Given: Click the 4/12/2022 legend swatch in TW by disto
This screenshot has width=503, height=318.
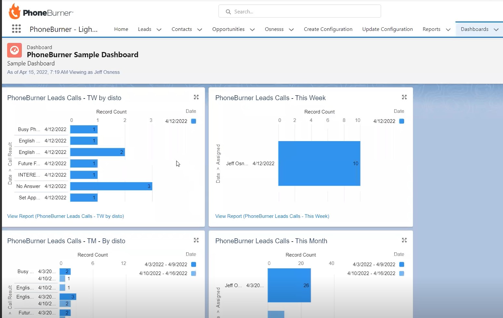Looking at the screenshot, I should coord(194,121).
